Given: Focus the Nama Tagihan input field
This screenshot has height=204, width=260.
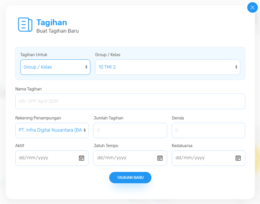Looking at the screenshot, I should coord(130,101).
